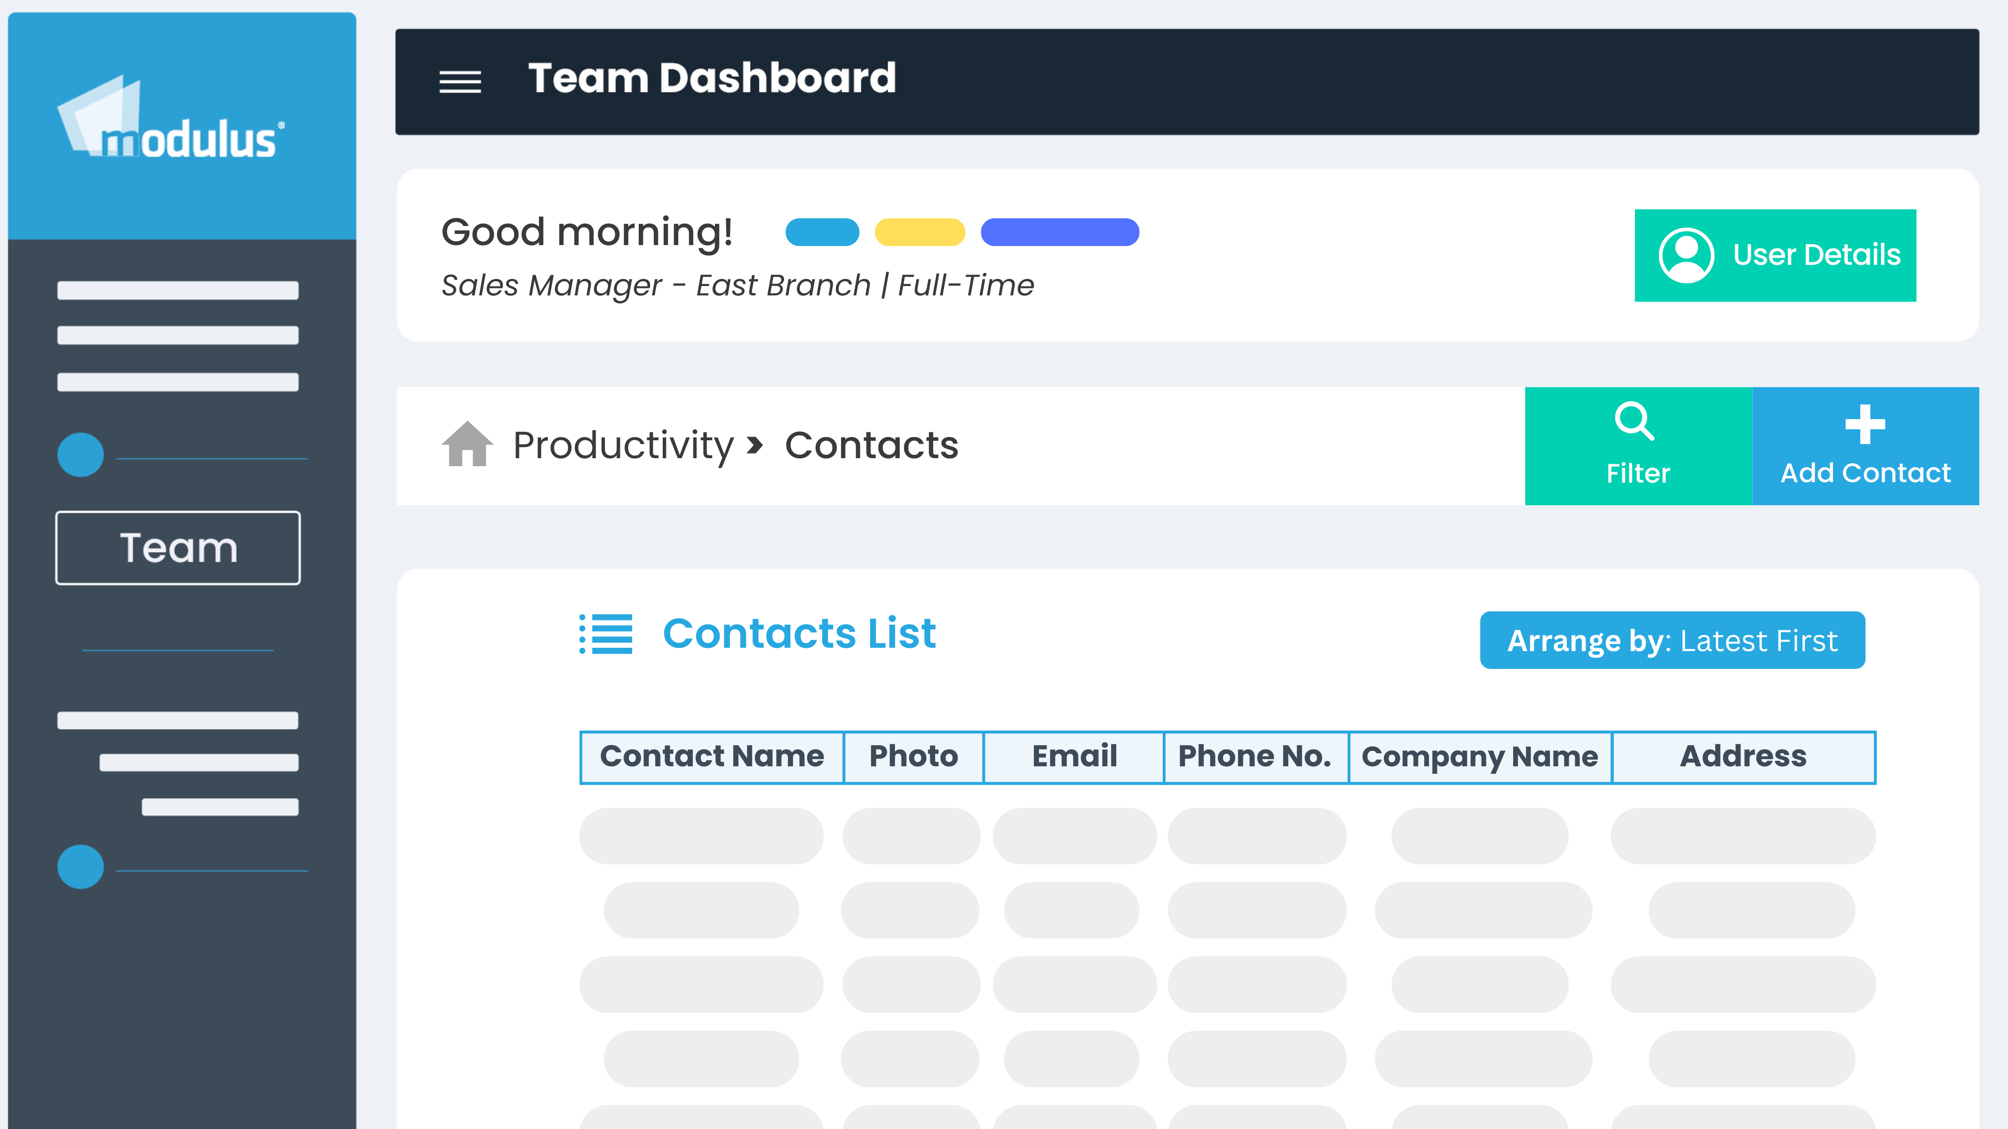Image resolution: width=2008 pixels, height=1129 pixels.
Task: Toggle the upper blue circle in sidebar
Action: pyautogui.click(x=80, y=454)
